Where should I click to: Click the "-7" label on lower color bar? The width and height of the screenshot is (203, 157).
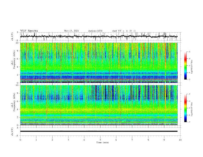click(189, 122)
